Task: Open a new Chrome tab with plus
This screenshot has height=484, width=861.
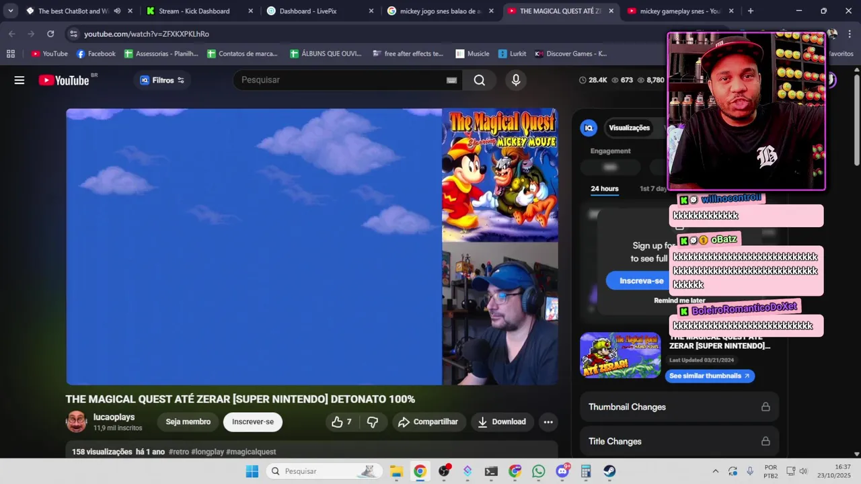Action: click(751, 11)
